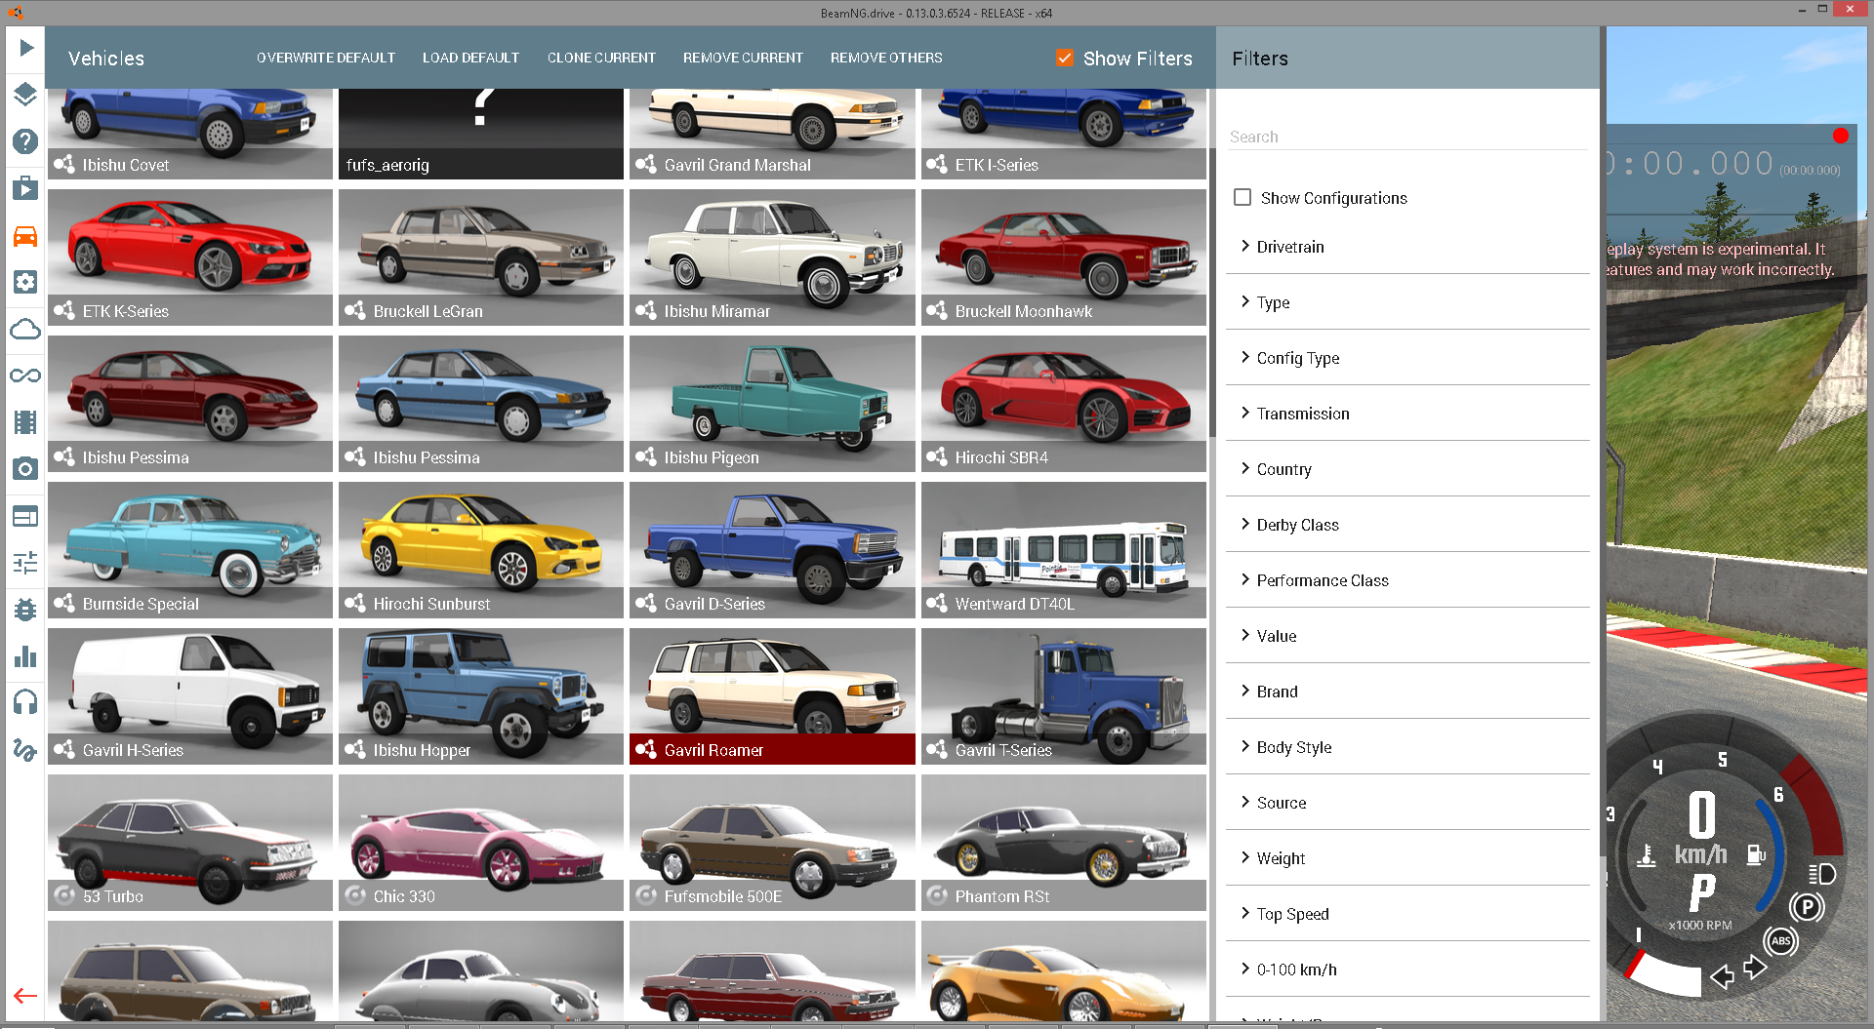
Task: Select the Hirochi Sunburst vehicle
Action: [x=481, y=550]
